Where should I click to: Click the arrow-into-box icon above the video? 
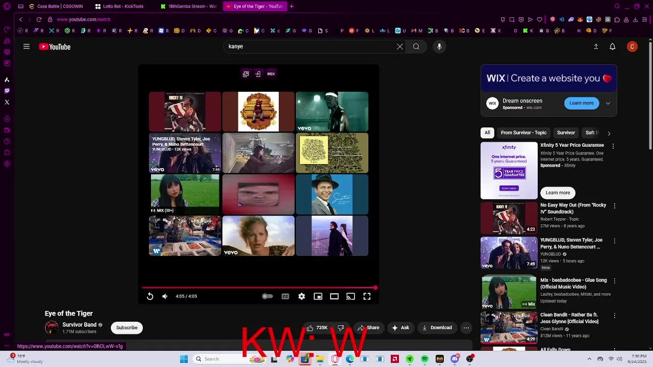click(258, 74)
